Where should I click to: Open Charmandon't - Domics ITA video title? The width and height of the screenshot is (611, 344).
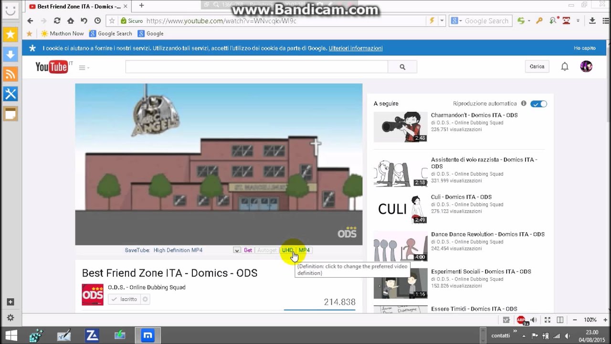(474, 115)
